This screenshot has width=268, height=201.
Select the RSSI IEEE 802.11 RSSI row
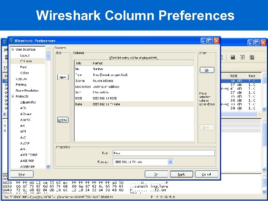pos(134,98)
